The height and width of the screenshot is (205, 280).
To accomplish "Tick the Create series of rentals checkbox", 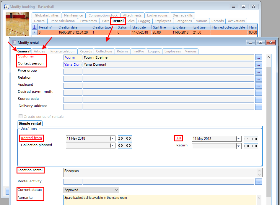I will (x=21, y=116).
